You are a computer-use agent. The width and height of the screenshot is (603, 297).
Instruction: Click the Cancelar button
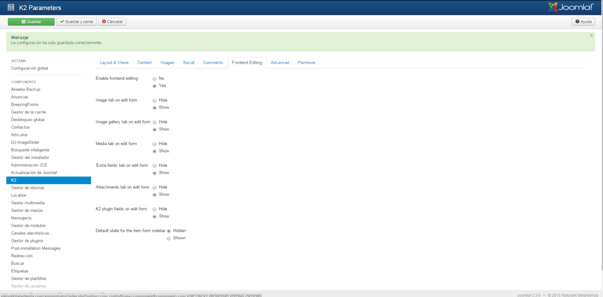point(112,22)
